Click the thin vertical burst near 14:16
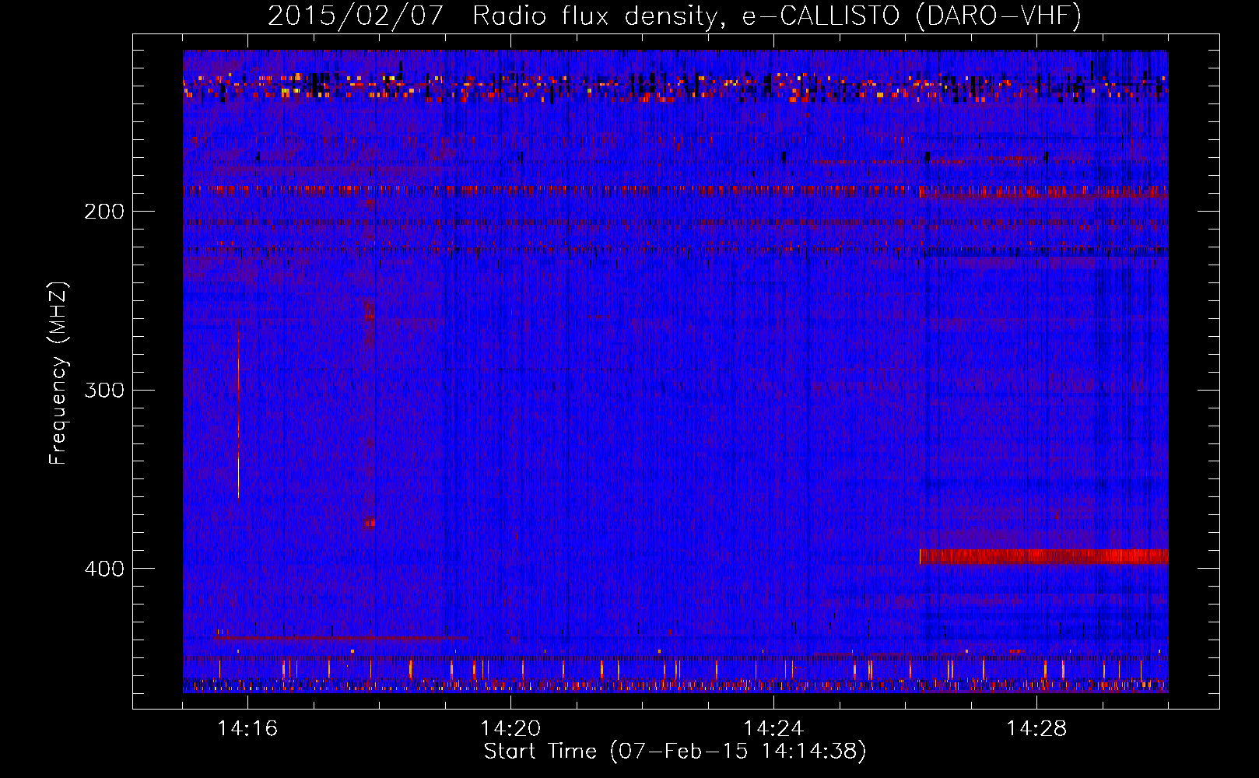This screenshot has width=1259, height=778. 238,410
